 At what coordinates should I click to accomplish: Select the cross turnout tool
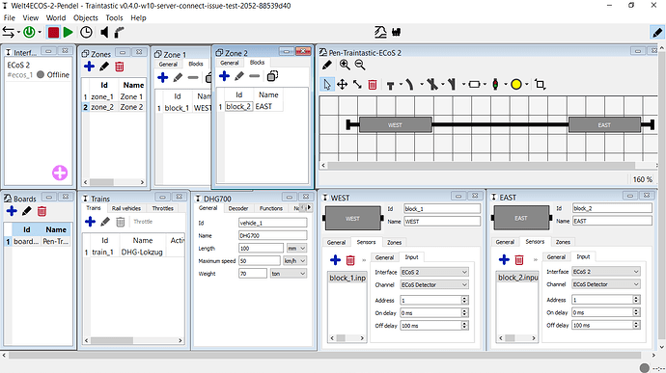[432, 85]
